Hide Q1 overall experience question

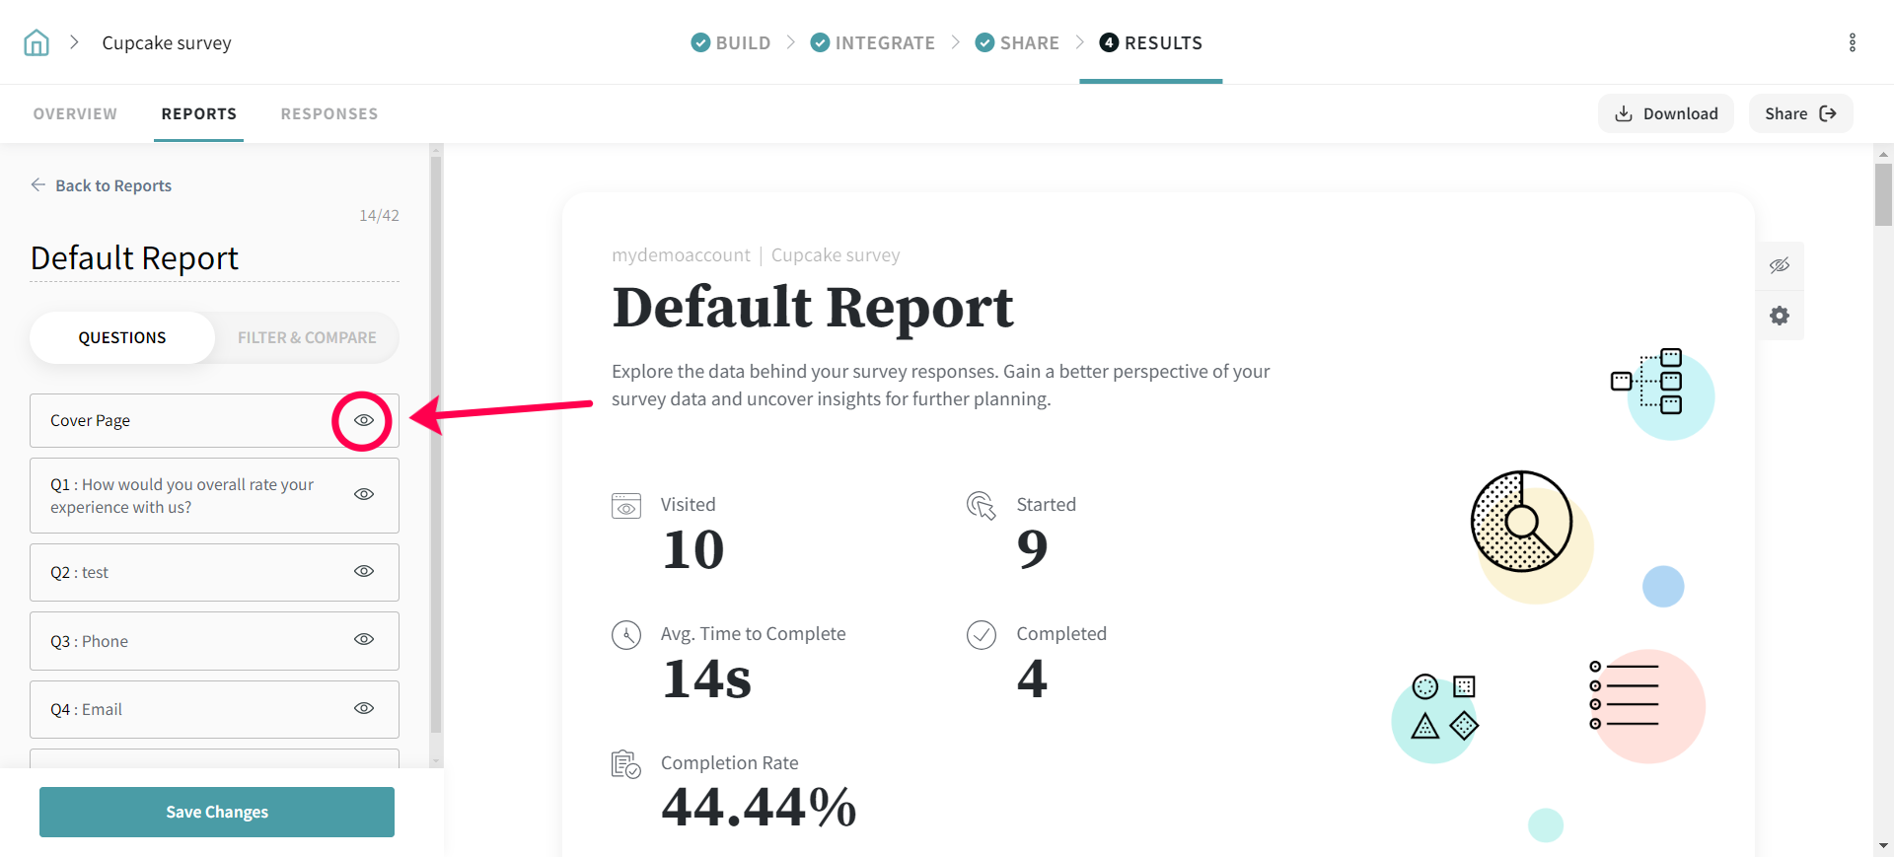pos(364,494)
